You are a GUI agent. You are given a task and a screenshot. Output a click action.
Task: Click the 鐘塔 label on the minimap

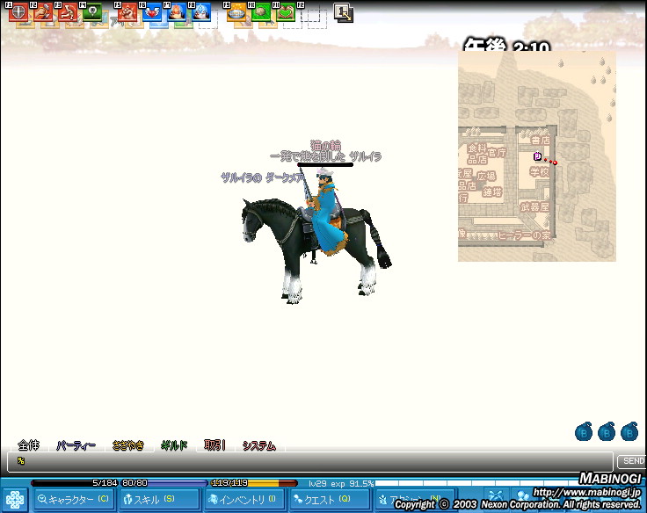492,191
